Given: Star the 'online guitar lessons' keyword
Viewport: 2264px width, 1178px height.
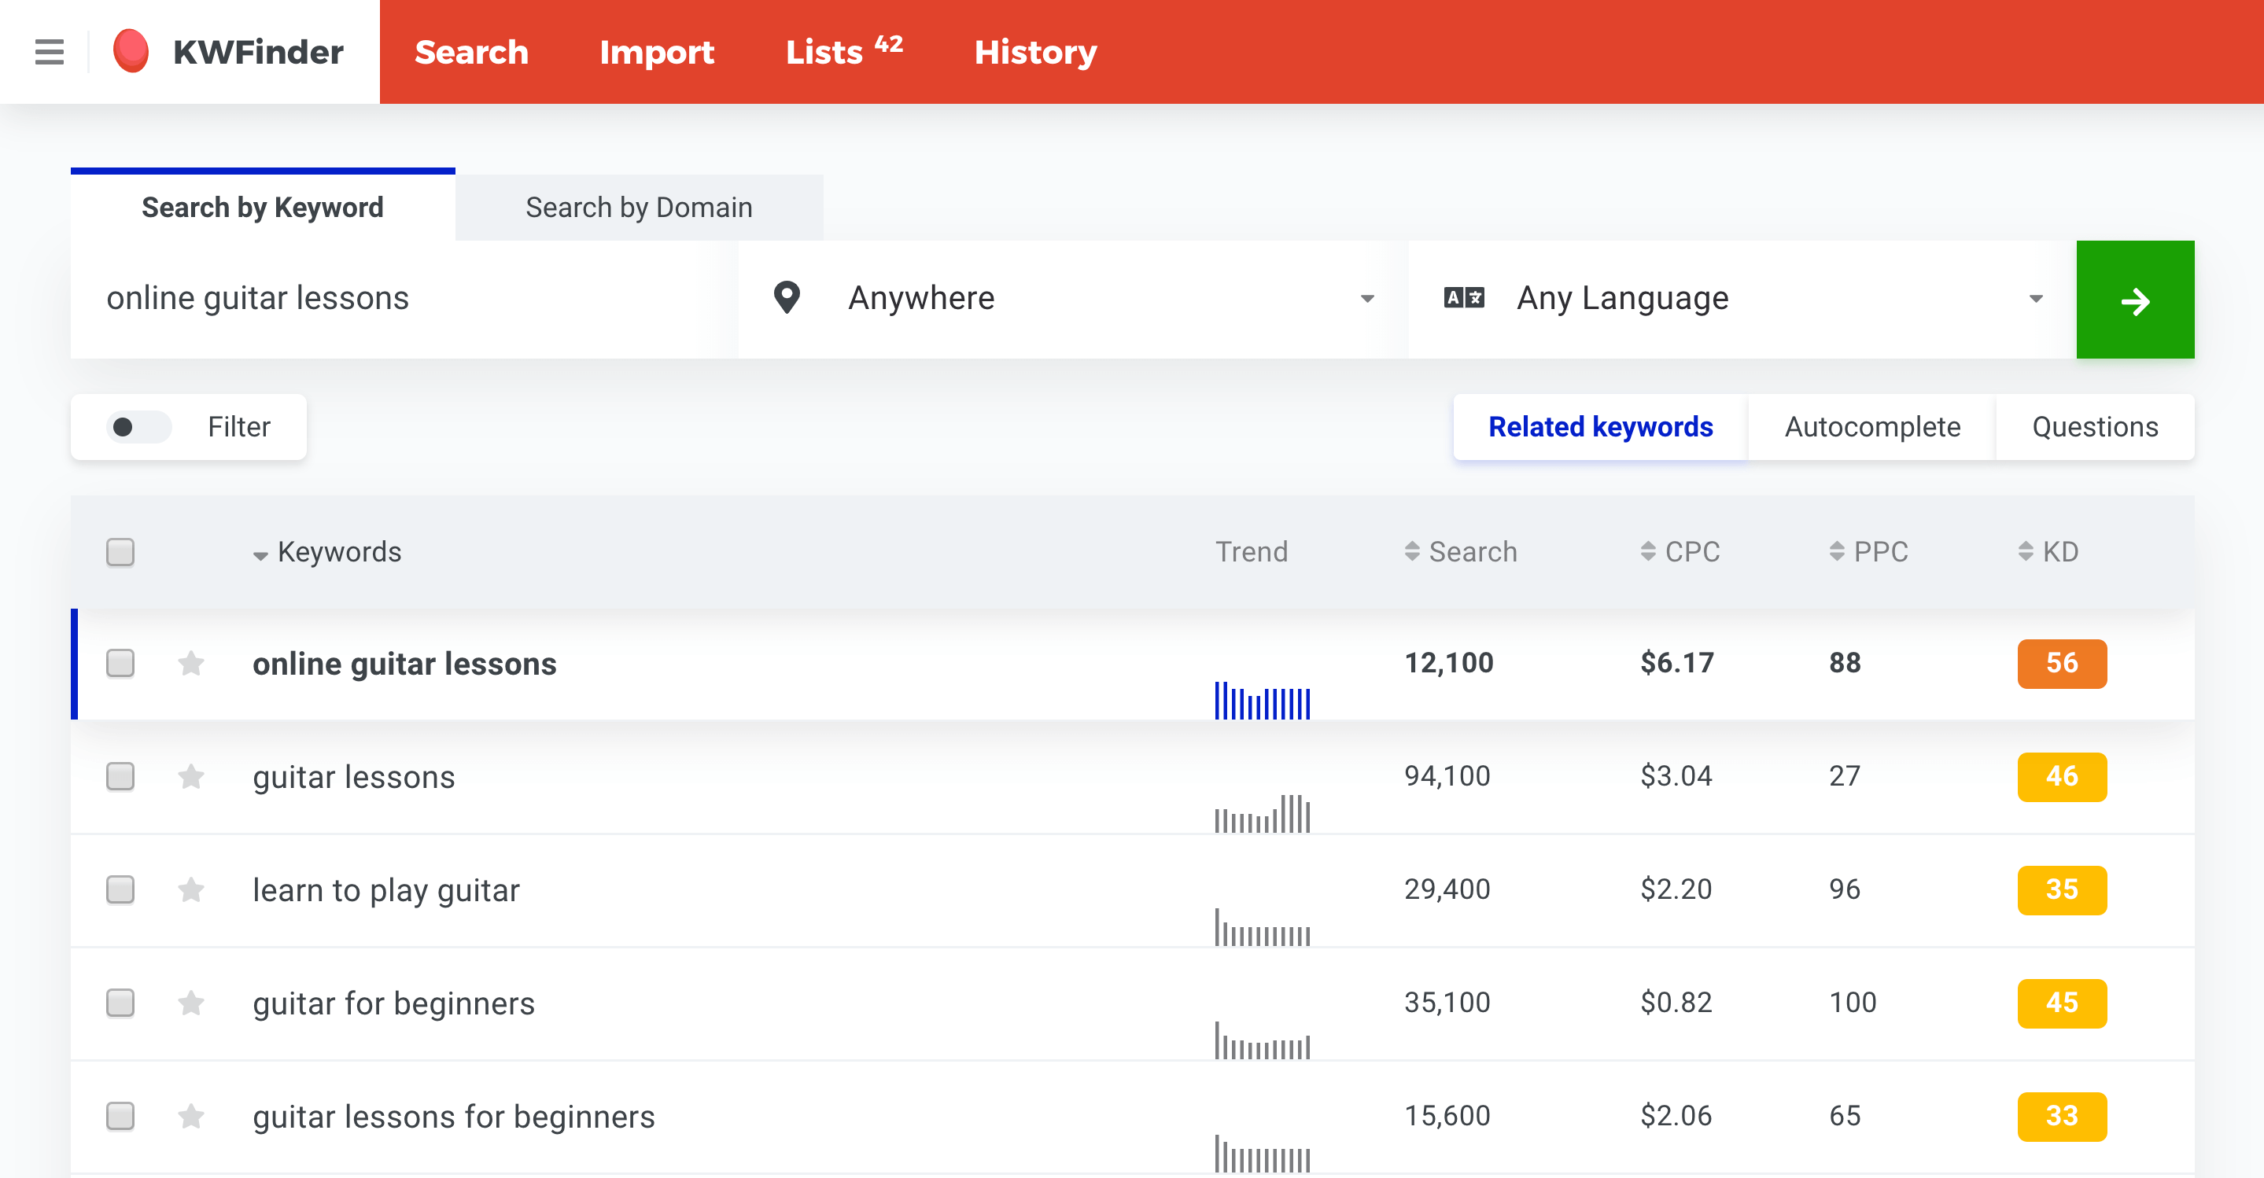Looking at the screenshot, I should click(x=190, y=663).
